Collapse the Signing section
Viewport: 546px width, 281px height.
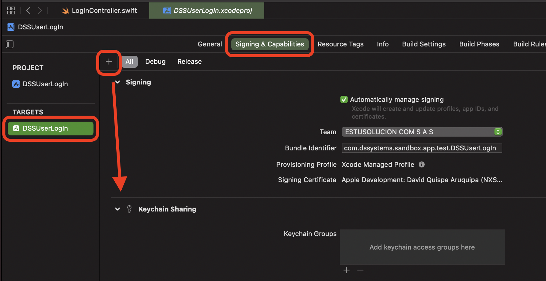117,82
